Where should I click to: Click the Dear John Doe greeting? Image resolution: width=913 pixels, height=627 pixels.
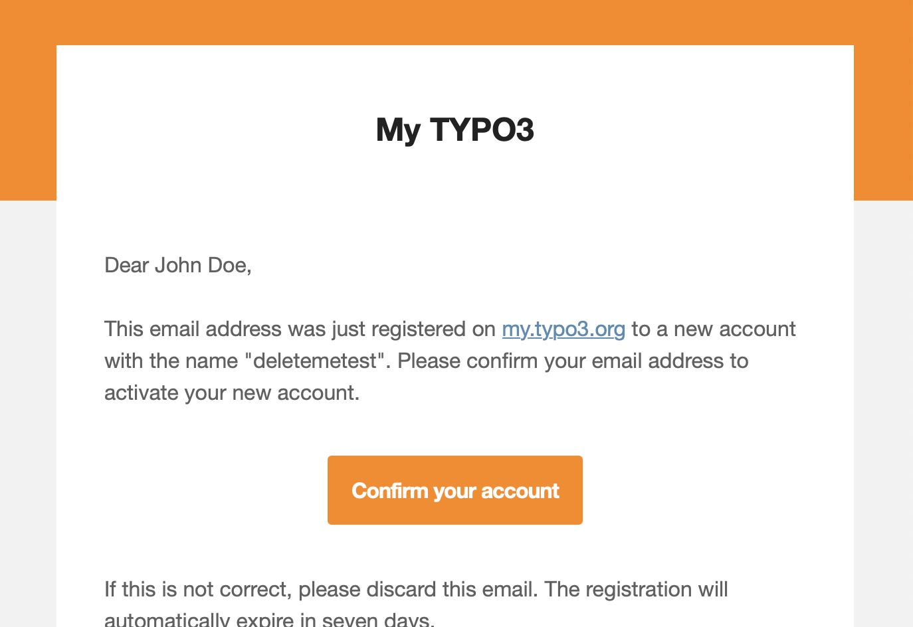[x=177, y=266]
